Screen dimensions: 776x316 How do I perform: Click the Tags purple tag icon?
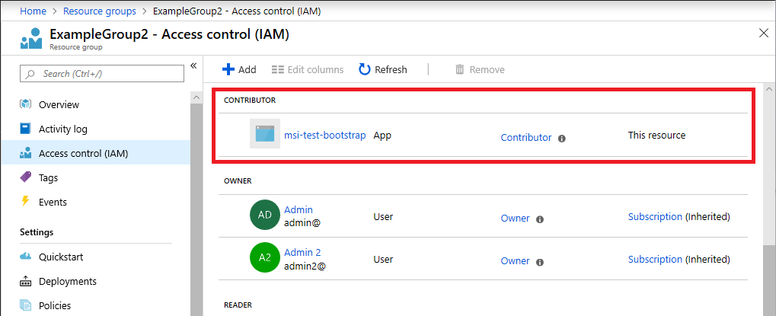pos(26,177)
